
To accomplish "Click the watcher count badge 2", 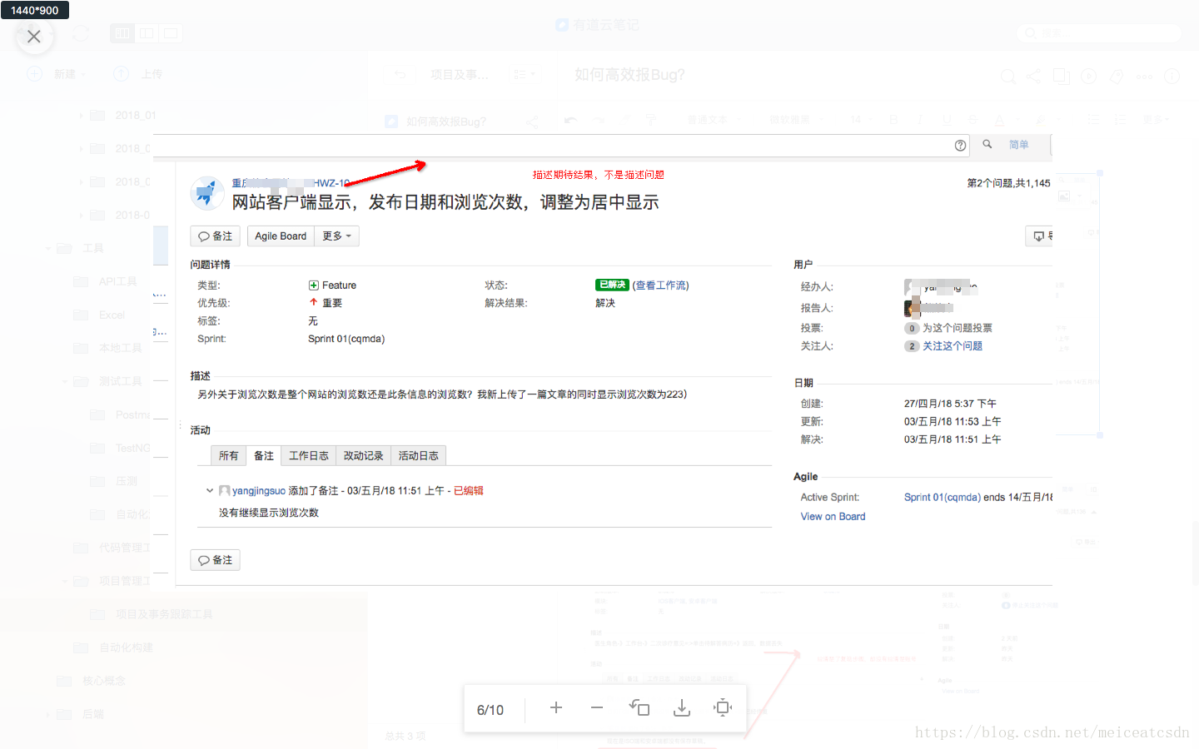I will click(x=912, y=346).
